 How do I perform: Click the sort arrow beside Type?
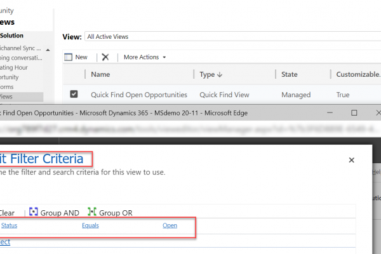click(x=220, y=75)
